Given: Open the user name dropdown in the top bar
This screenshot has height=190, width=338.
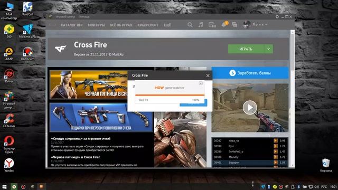Looking at the screenshot, I should (x=260, y=25).
